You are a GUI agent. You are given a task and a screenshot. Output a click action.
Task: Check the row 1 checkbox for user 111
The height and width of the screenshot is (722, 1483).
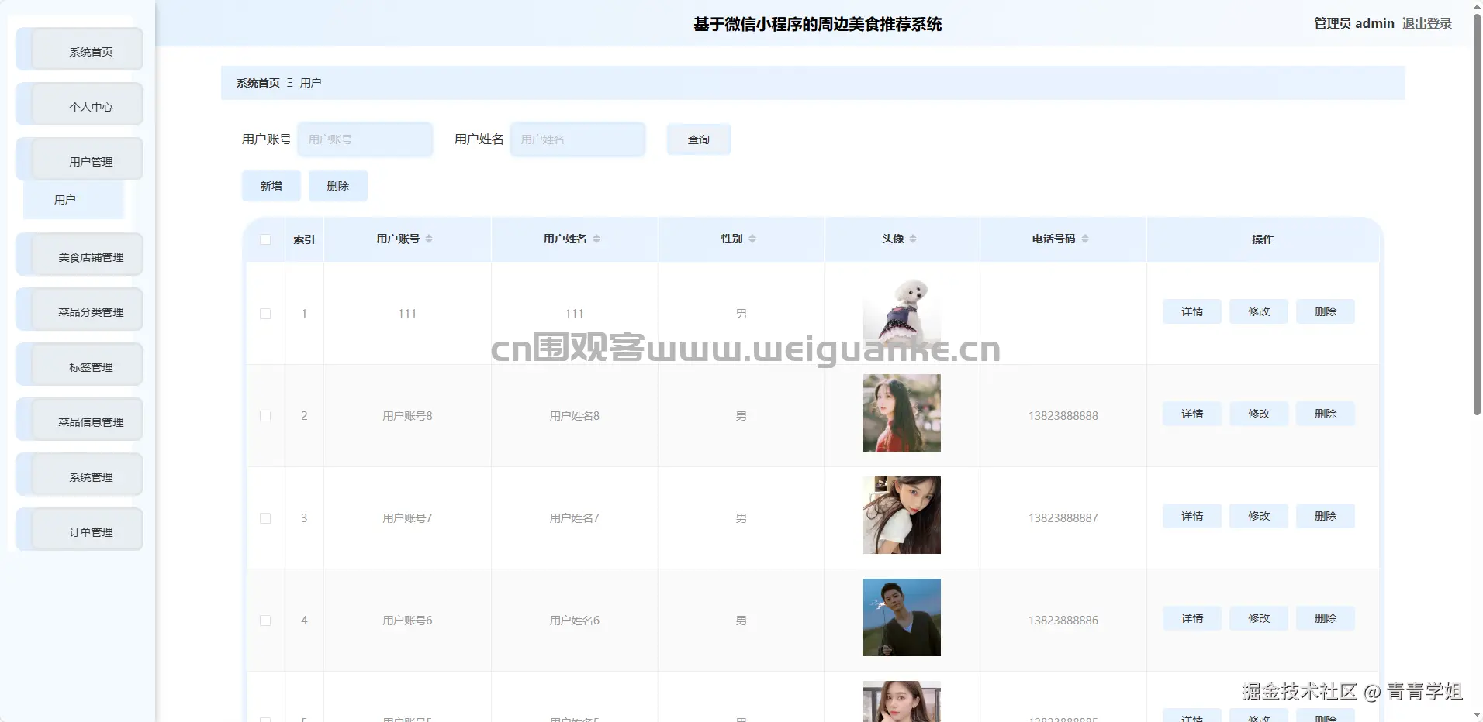pos(265,314)
